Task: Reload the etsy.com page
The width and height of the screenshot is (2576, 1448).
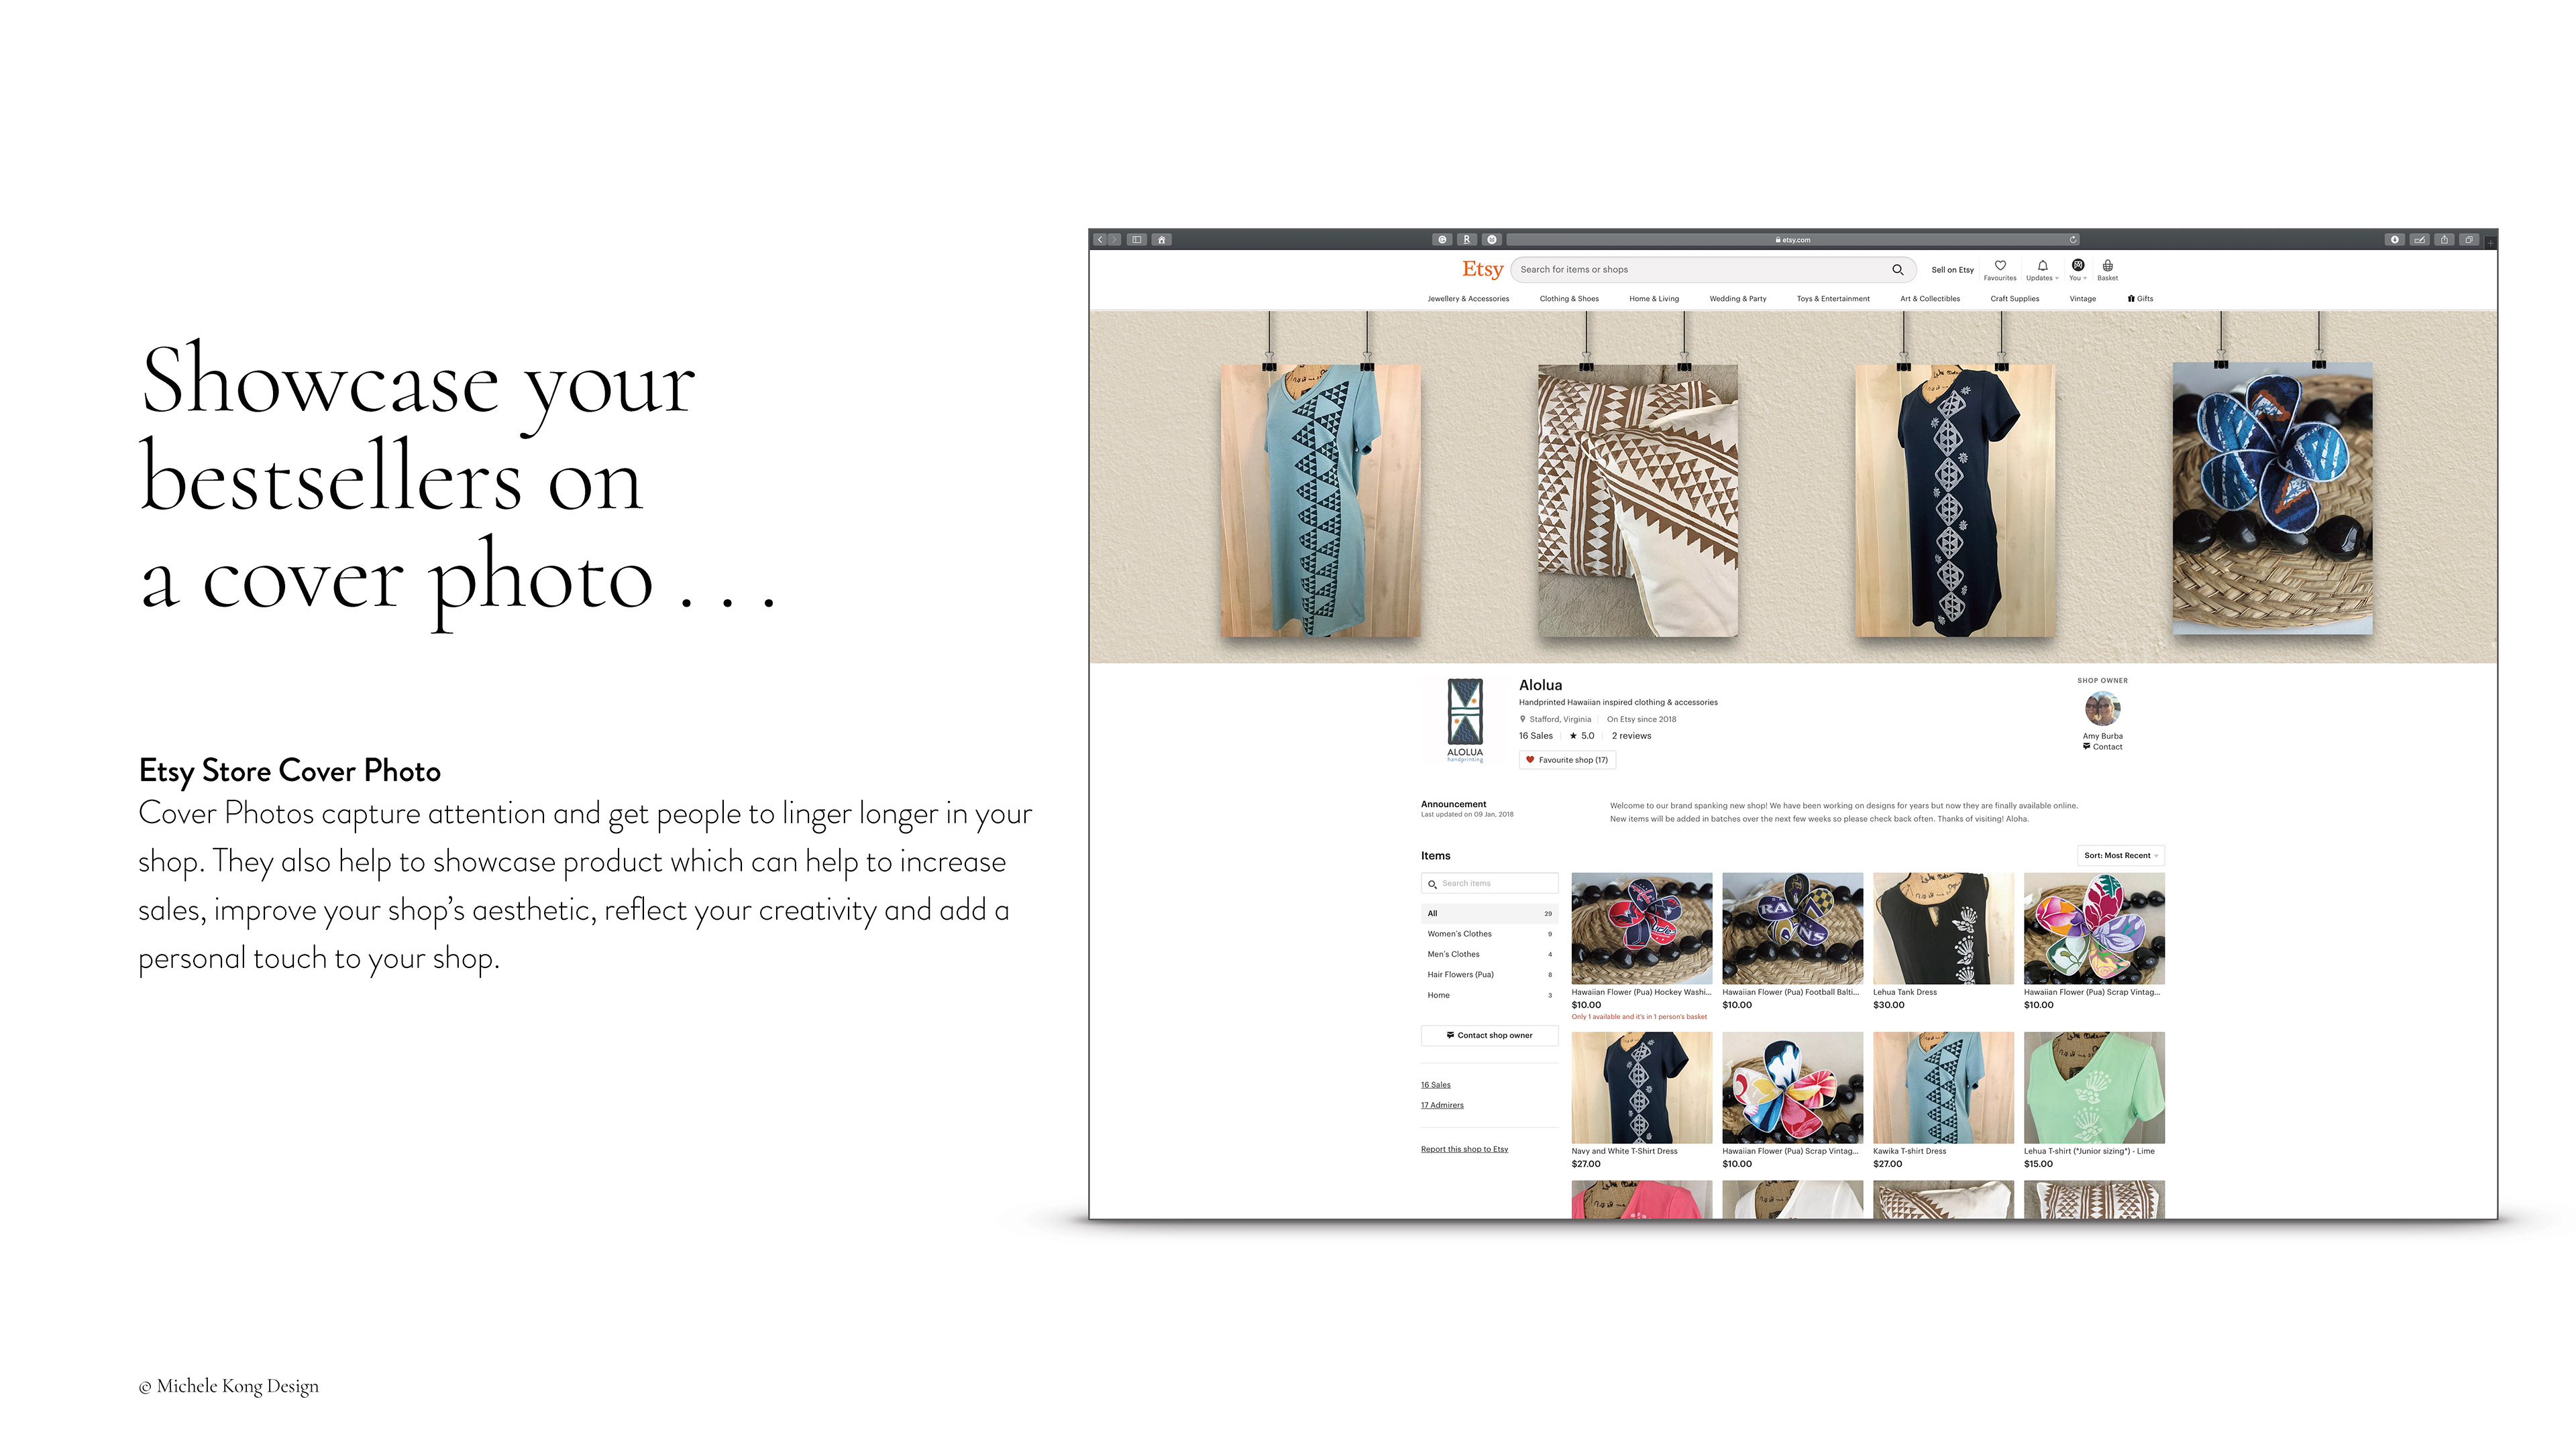Action: tap(2073, 240)
